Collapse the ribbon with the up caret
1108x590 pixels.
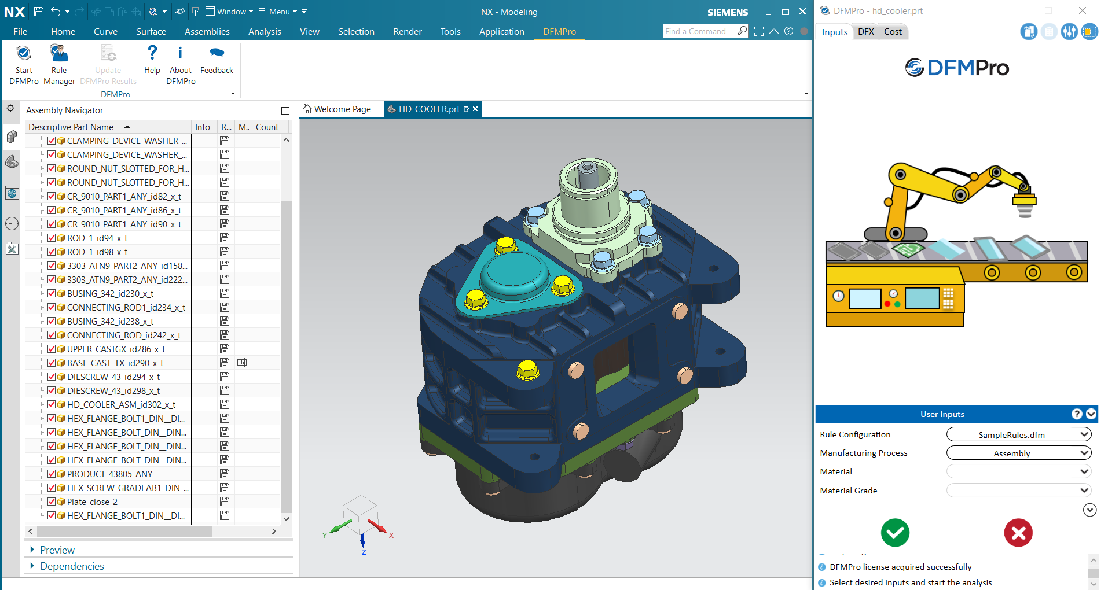[x=774, y=31]
